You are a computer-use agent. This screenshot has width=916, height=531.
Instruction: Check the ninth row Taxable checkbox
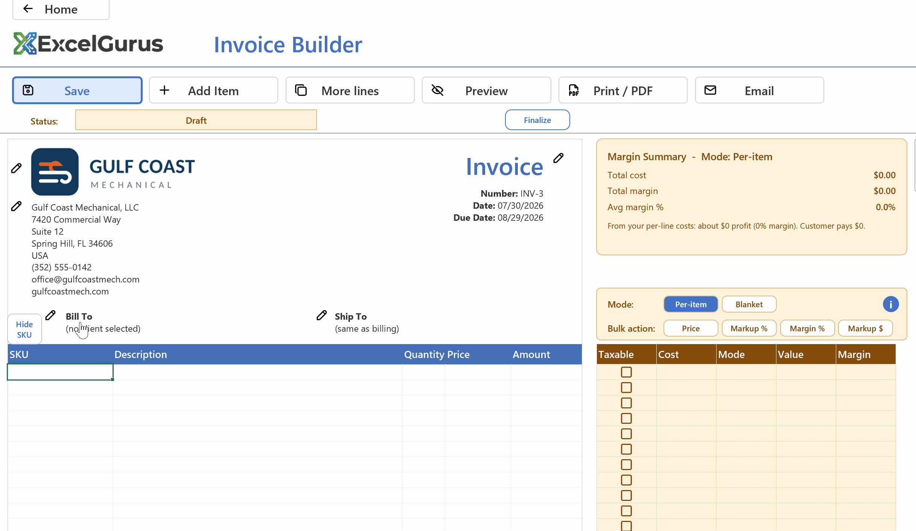[626, 495]
